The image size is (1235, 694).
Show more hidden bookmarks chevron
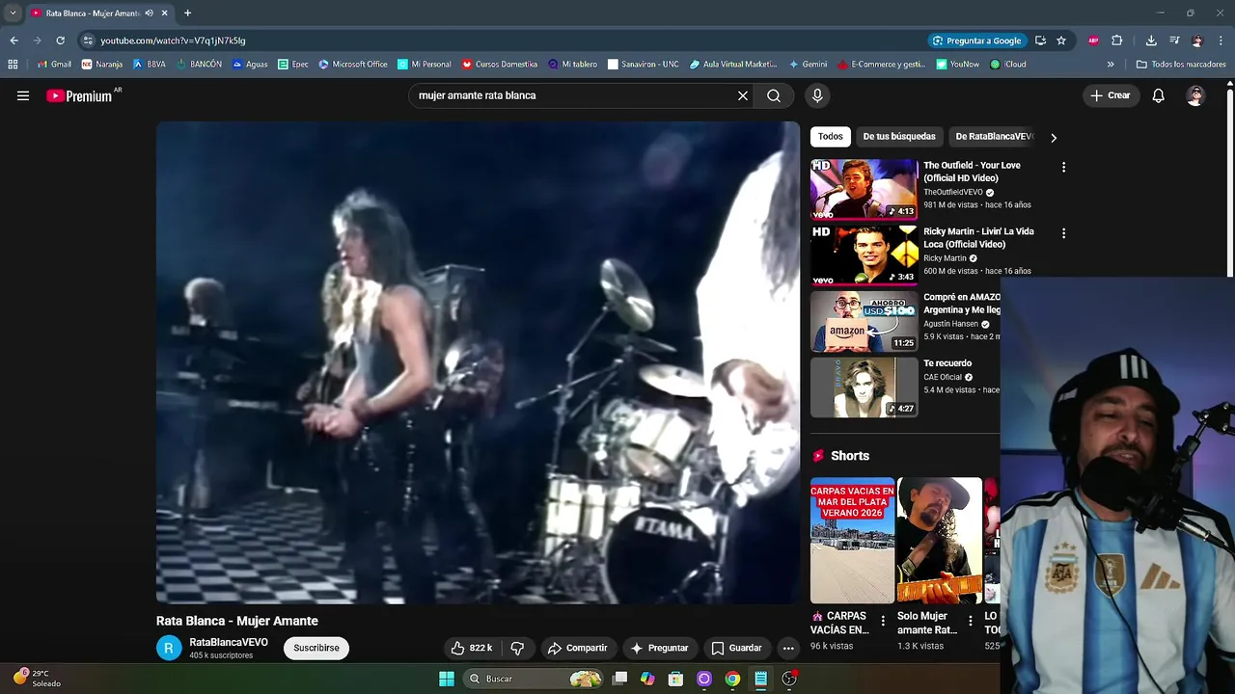pyautogui.click(x=1111, y=65)
